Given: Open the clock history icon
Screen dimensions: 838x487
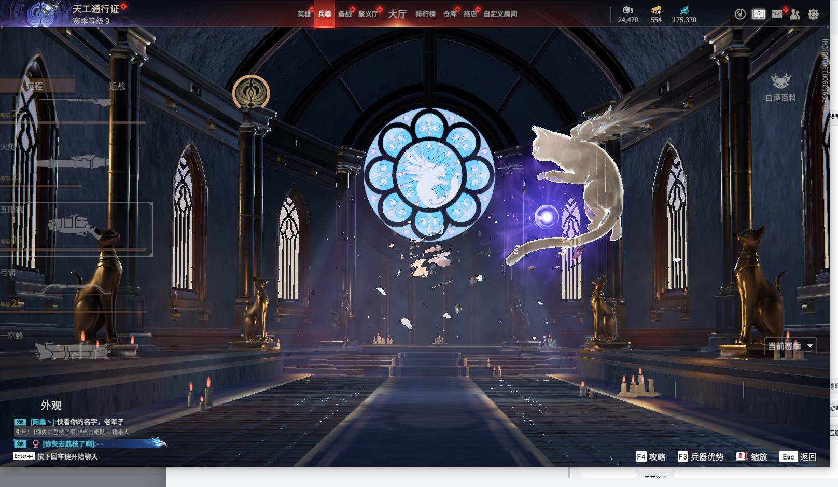Looking at the screenshot, I should pos(740,14).
